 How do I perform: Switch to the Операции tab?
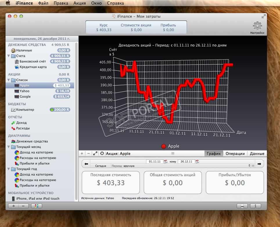click(x=235, y=153)
